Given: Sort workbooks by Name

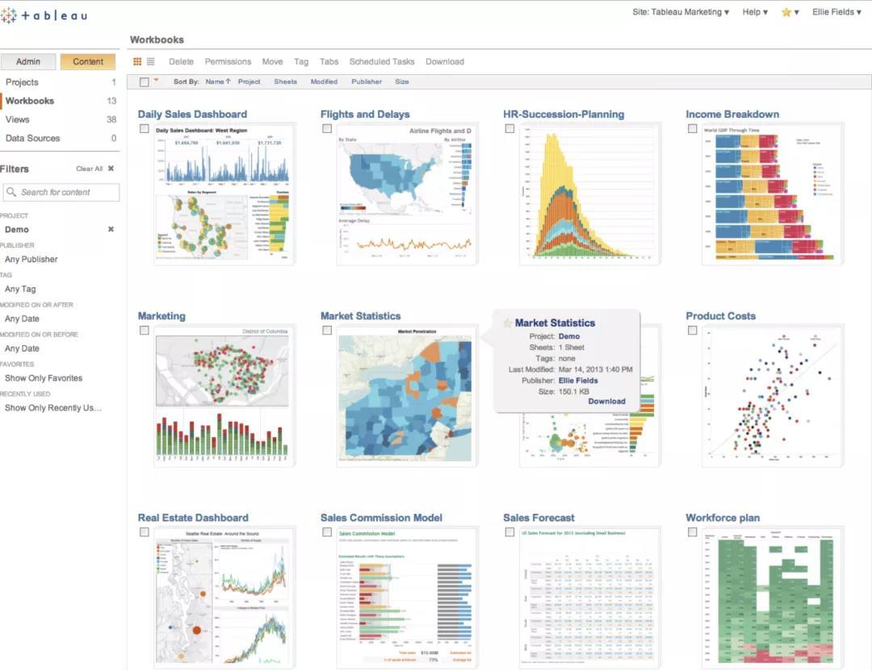Looking at the screenshot, I should pos(217,81).
